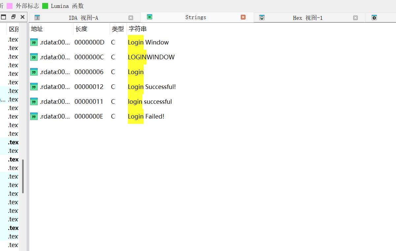The width and height of the screenshot is (396, 251).
Task: Click the Lumina 函数 legend label
Action: pyautogui.click(x=67, y=6)
